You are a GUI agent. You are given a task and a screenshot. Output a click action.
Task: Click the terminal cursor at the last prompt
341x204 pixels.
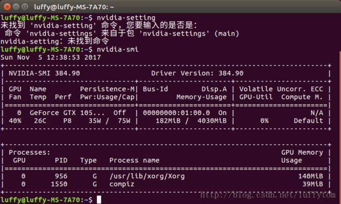click(99, 200)
